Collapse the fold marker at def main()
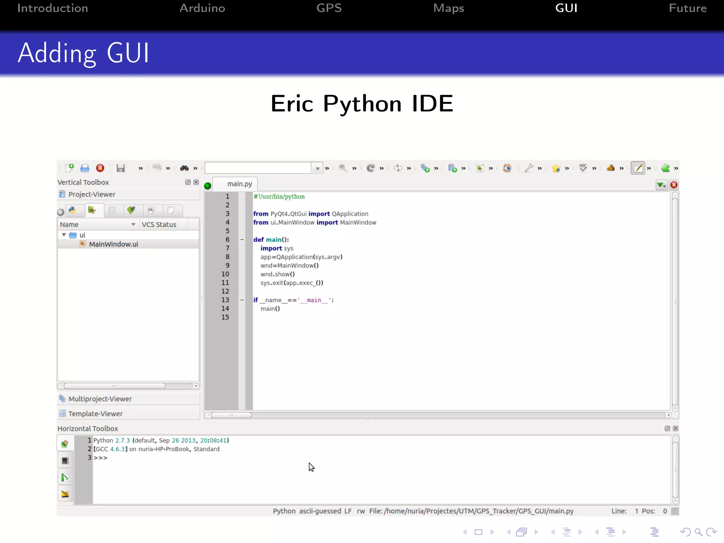Screen dimensions: 724x543 pyautogui.click(x=242, y=240)
